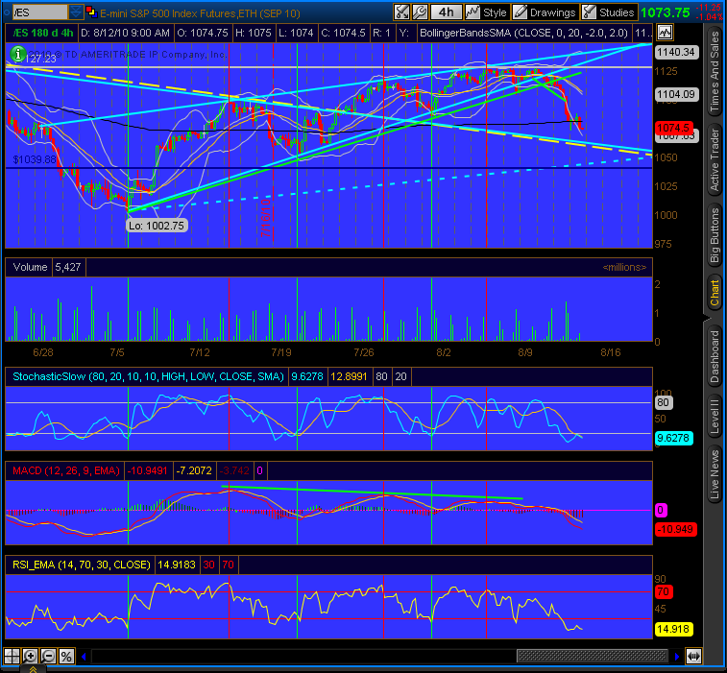Image resolution: width=727 pixels, height=673 pixels.
Task: Click the $1039.88 horizontal line label
Action: tap(35, 160)
